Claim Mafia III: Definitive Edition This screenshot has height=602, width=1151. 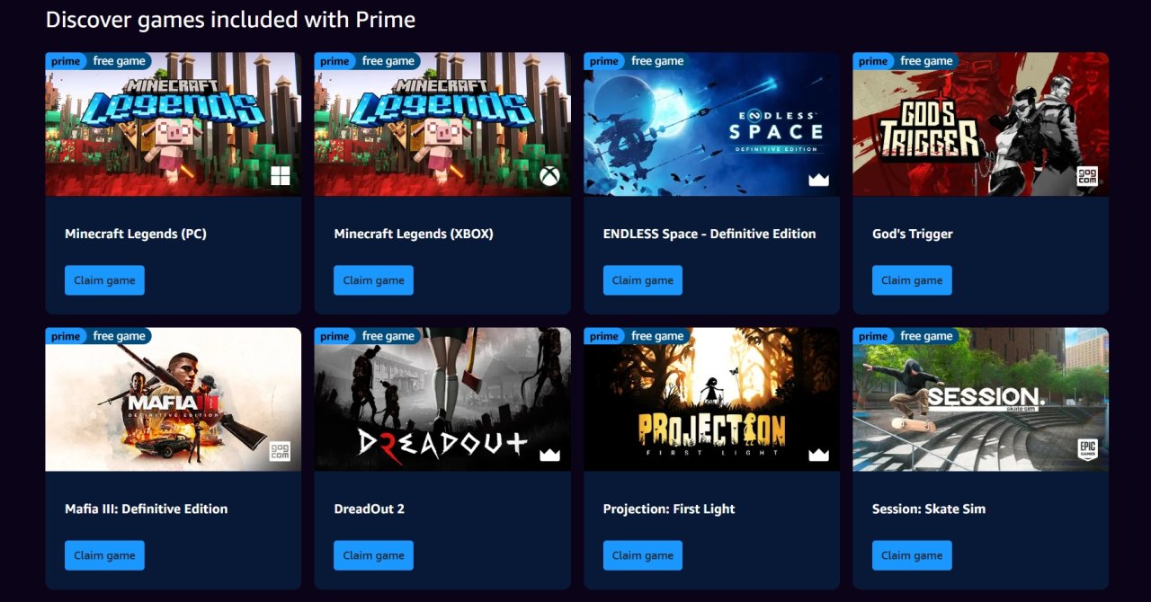click(x=104, y=555)
